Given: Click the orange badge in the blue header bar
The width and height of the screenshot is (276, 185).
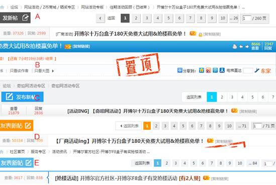Looking at the screenshot, I should pos(68,46).
